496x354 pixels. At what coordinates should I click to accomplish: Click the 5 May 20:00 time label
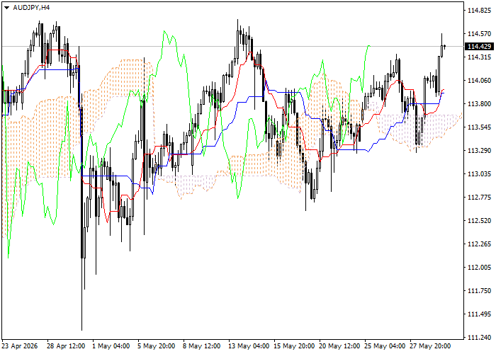pos(157,346)
